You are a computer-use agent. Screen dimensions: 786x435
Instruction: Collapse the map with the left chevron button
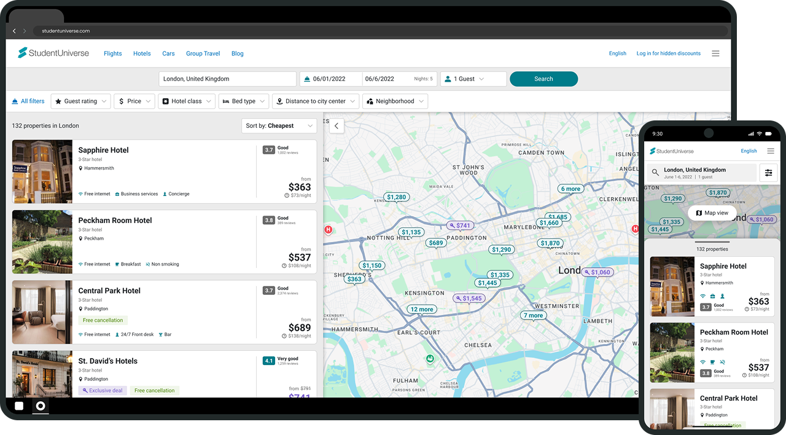(337, 126)
